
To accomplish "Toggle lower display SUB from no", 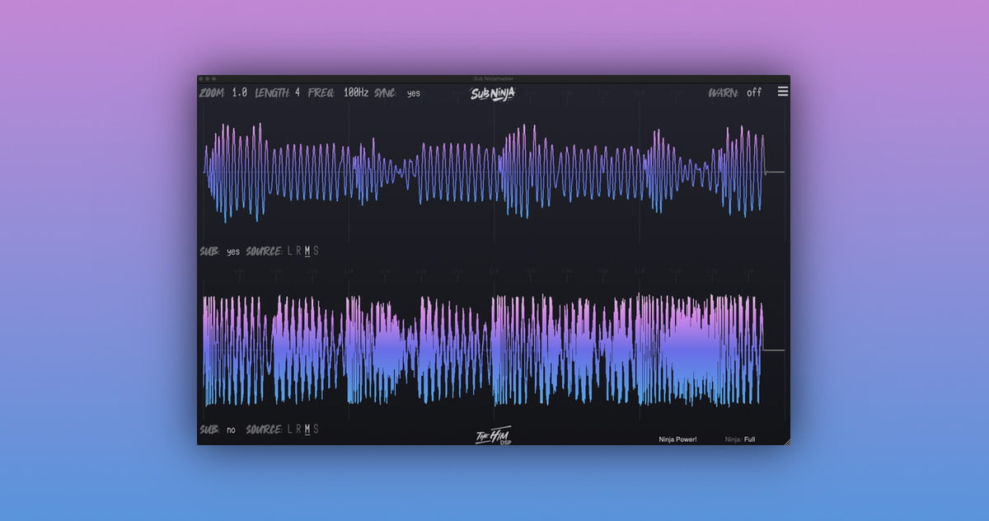I will tap(231, 429).
